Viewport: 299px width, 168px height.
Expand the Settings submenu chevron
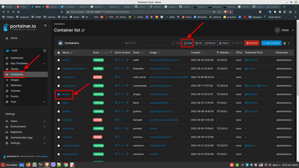click(44, 143)
